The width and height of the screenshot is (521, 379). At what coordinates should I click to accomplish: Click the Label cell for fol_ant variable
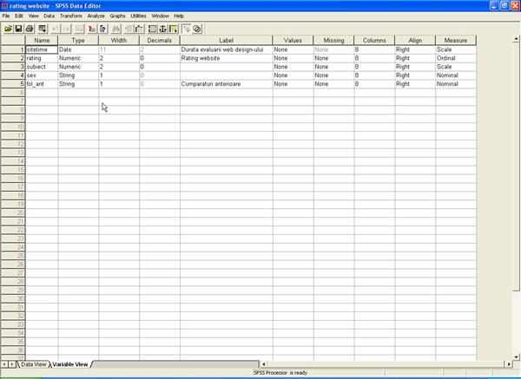pos(226,84)
